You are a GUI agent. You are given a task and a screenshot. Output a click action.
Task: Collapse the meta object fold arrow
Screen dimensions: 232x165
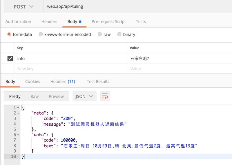click(x=18, y=113)
